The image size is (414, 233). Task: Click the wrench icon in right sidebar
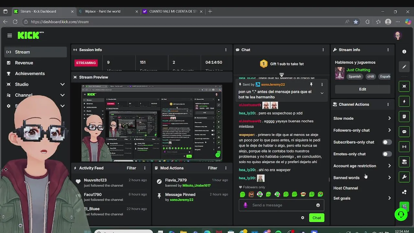[404, 177]
